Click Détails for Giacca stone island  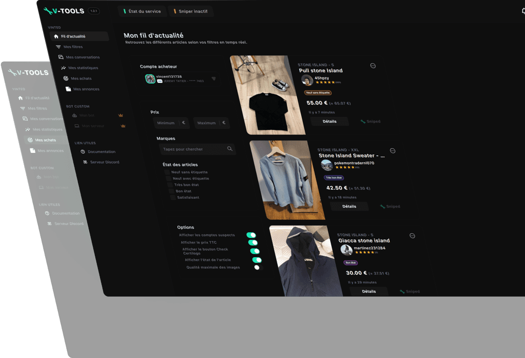coord(369,292)
